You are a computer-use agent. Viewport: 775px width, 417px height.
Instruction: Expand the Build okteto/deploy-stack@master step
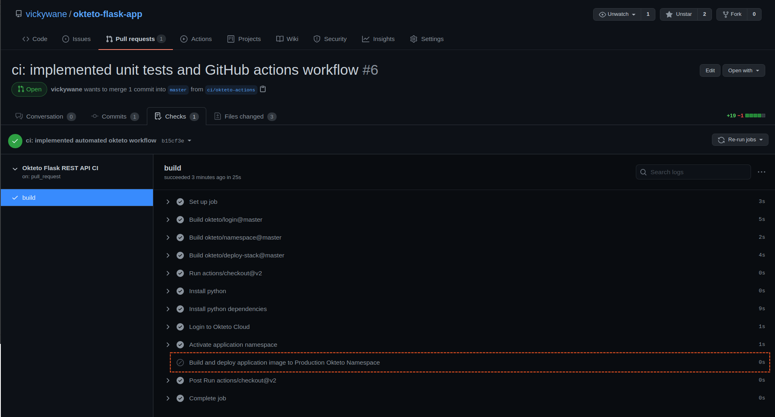click(168, 255)
